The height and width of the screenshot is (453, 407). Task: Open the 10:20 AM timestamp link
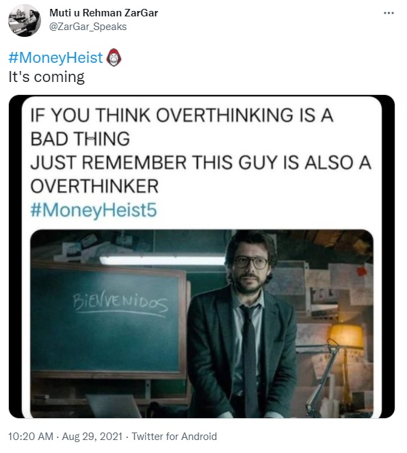(31, 436)
